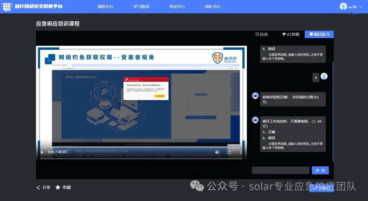Image resolution: width=368 pixels, height=201 pixels.
Task: Click the video time 0:00 / 43:43
Action: click(57, 152)
